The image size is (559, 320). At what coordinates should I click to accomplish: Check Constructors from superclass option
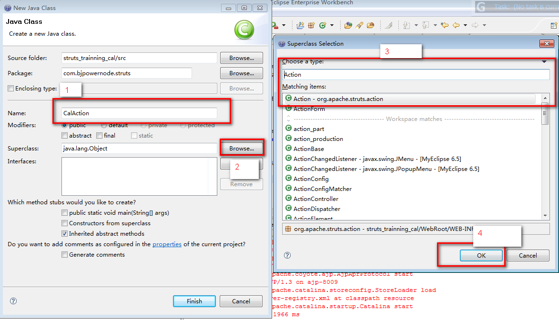[64, 223]
